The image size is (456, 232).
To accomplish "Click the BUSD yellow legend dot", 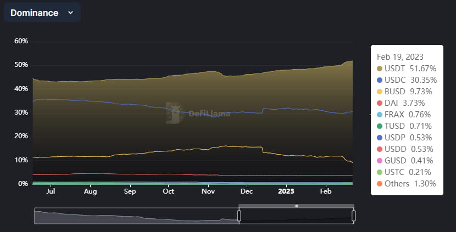I will pos(379,92).
